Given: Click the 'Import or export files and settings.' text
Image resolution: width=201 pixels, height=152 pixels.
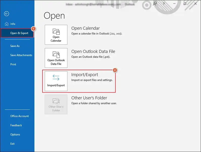Looking at the screenshot, I should [x=92, y=80].
